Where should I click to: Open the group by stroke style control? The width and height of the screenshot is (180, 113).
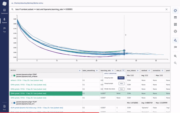point(175,17)
